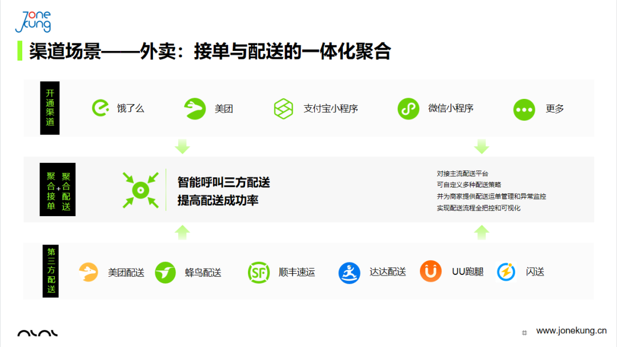617x347 pixels.
Task: Click the 蜂鸟配送 text label
Action: coord(203,273)
